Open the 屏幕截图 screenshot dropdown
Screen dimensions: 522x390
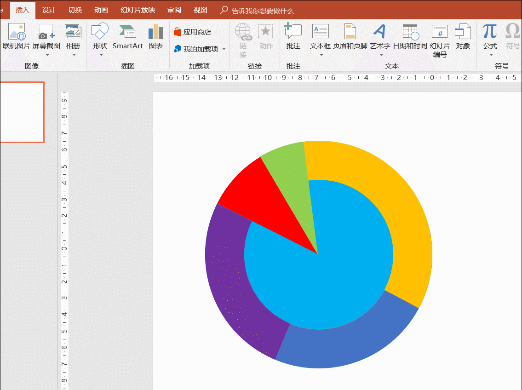pos(46,55)
